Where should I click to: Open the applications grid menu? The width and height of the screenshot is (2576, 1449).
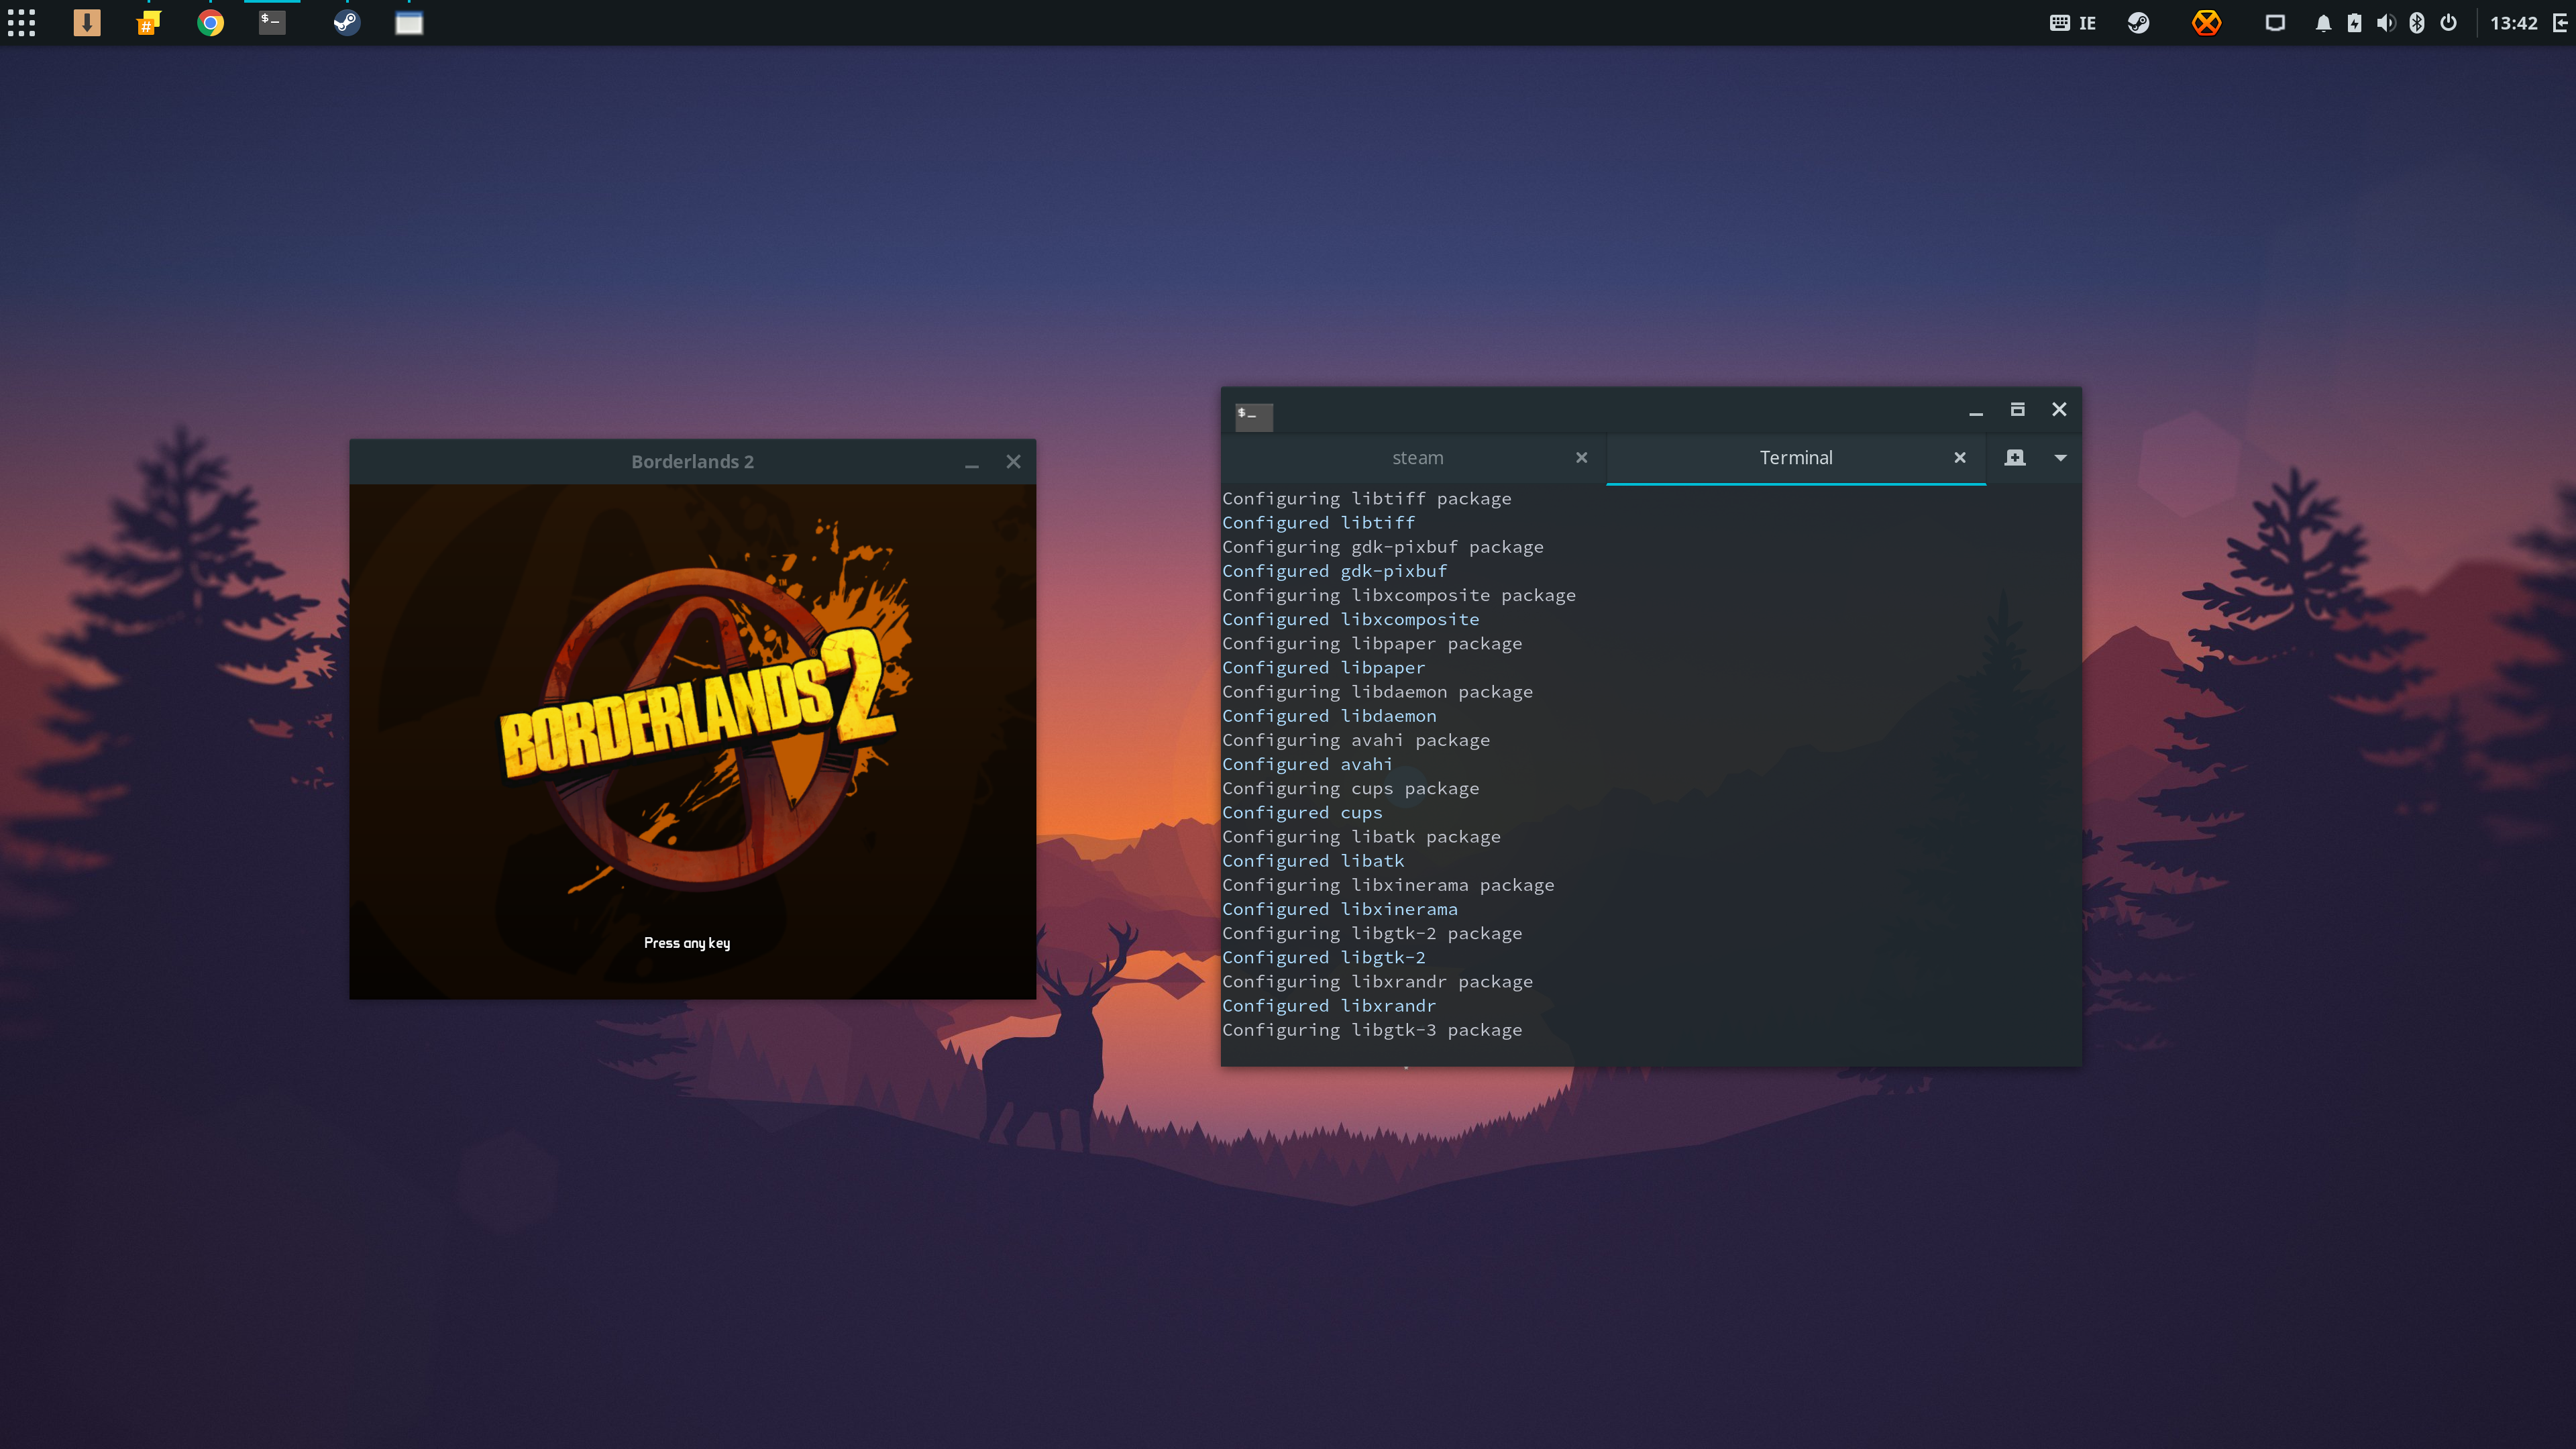pyautogui.click(x=21, y=23)
